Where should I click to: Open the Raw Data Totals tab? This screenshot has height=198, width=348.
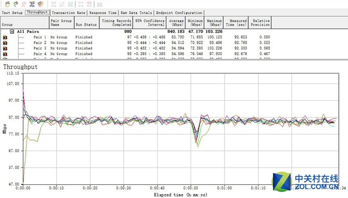[x=136, y=13]
